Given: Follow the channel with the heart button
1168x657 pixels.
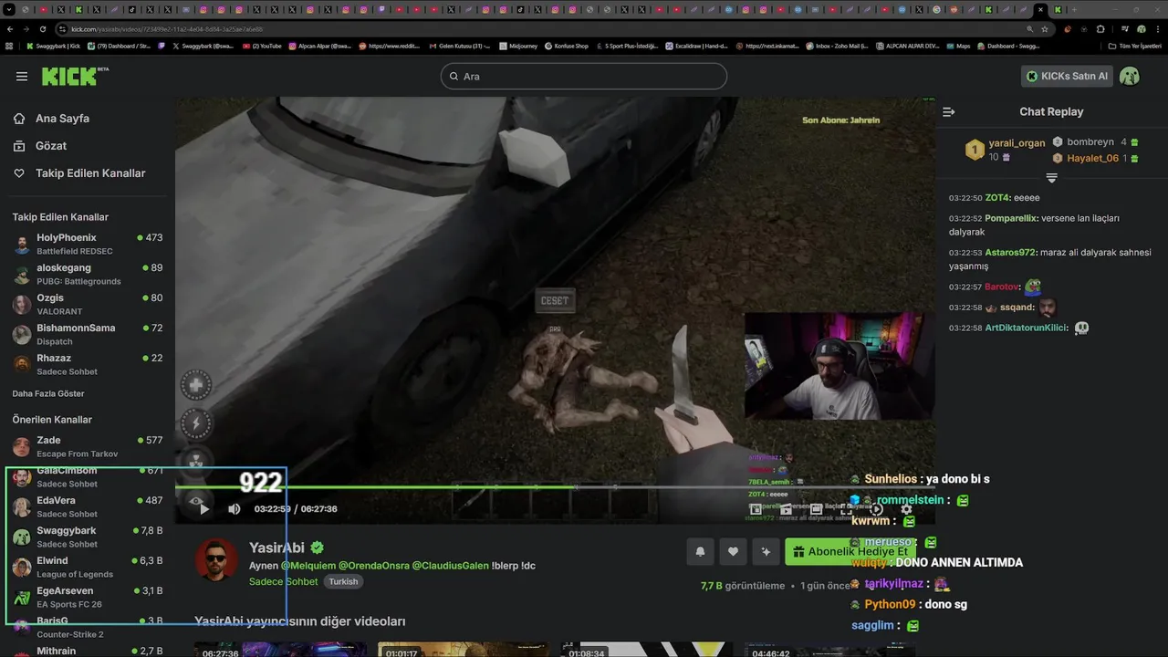Looking at the screenshot, I should click(x=733, y=551).
